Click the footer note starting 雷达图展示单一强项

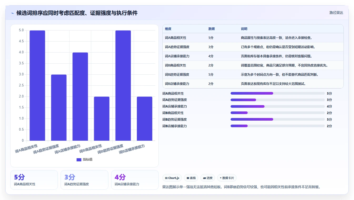[x=241, y=187]
